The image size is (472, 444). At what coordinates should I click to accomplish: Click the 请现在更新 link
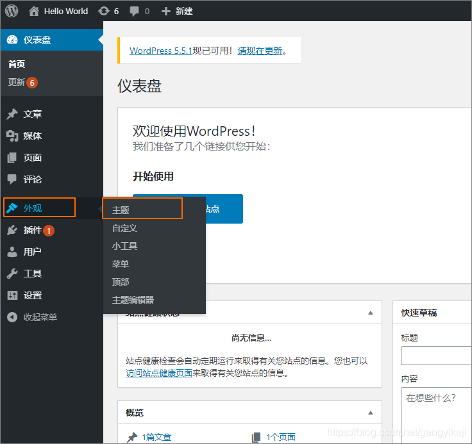pos(260,51)
